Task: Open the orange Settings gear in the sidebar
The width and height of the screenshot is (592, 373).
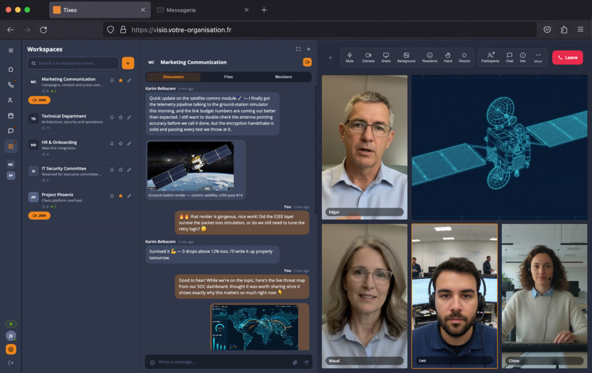Action: [x=11, y=349]
